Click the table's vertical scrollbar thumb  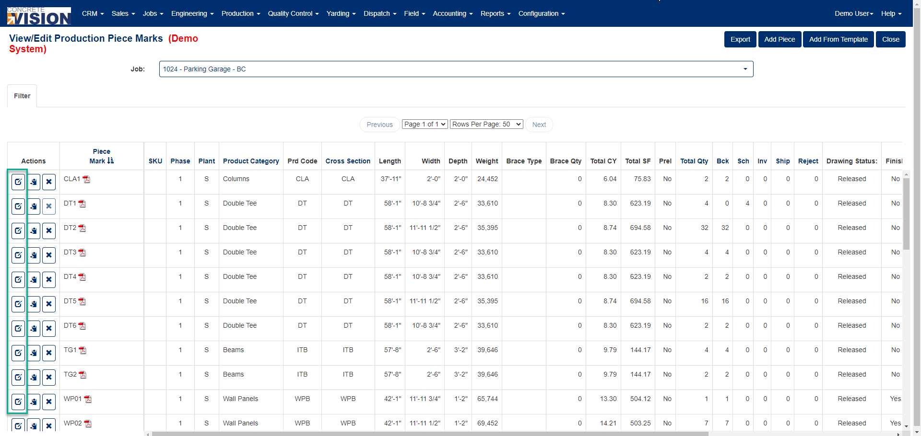[x=906, y=214]
